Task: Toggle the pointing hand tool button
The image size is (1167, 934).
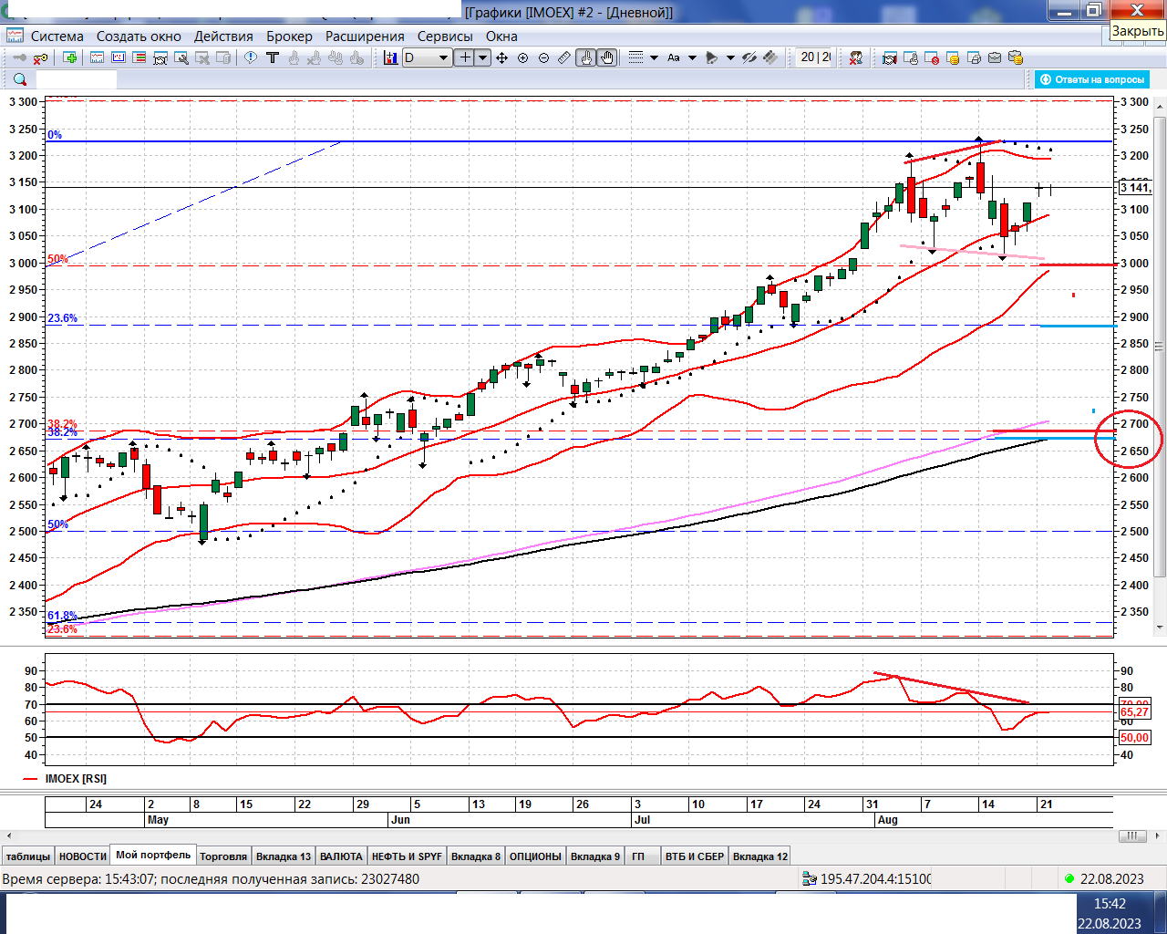Action: coord(586,57)
